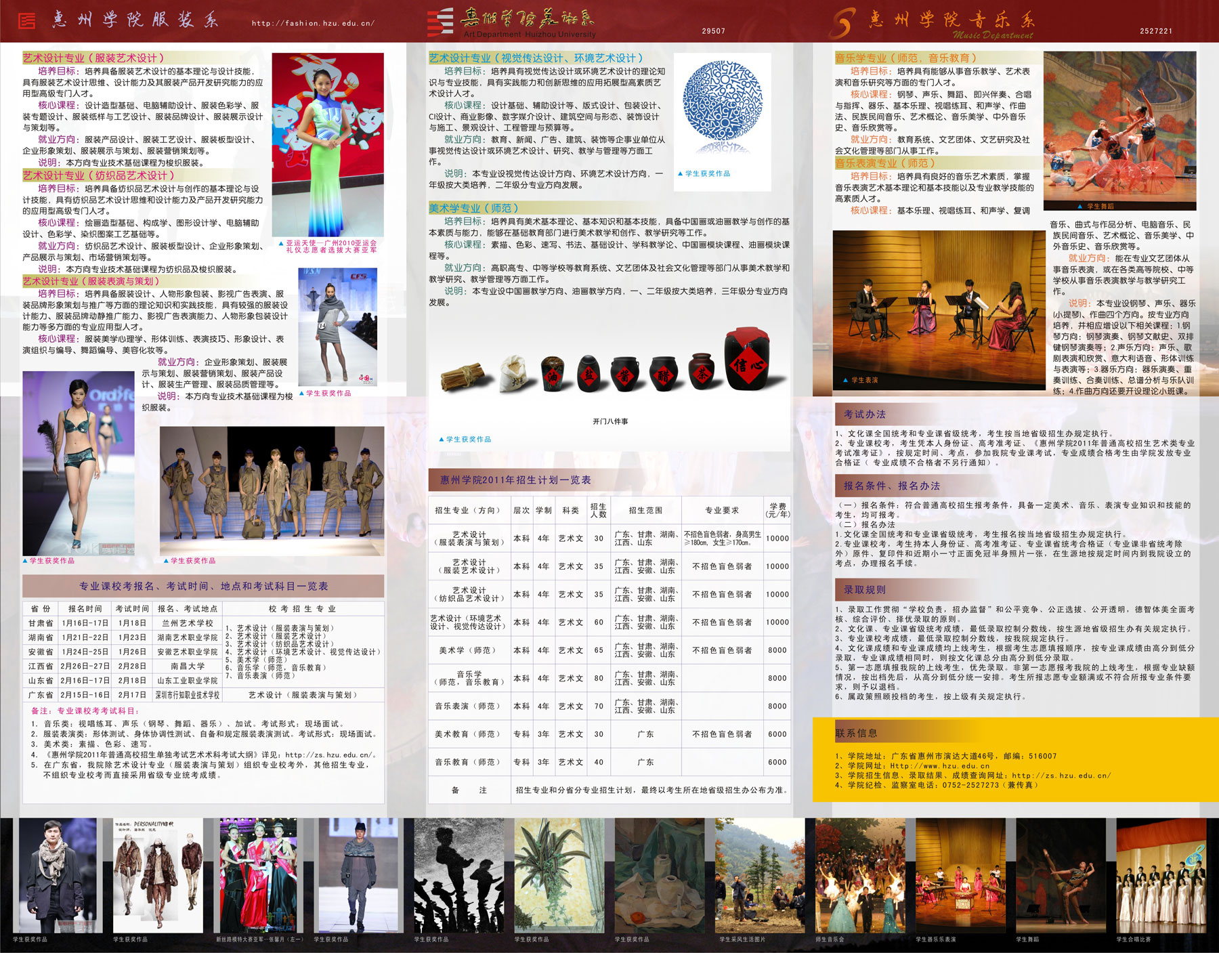Click the 录取规则 section header
The height and width of the screenshot is (953, 1219).
[x=864, y=590]
